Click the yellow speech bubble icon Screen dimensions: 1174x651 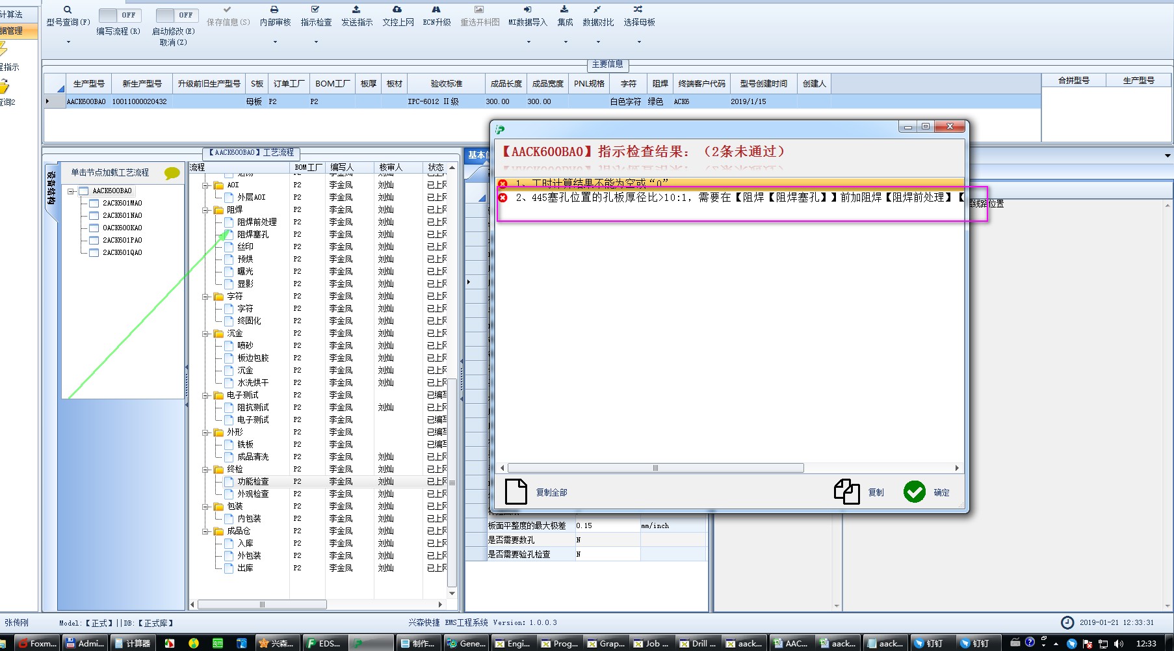pyautogui.click(x=172, y=173)
